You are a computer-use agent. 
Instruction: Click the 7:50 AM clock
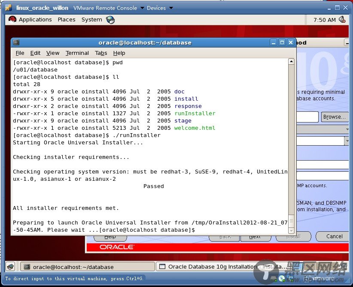pyautogui.click(x=324, y=20)
